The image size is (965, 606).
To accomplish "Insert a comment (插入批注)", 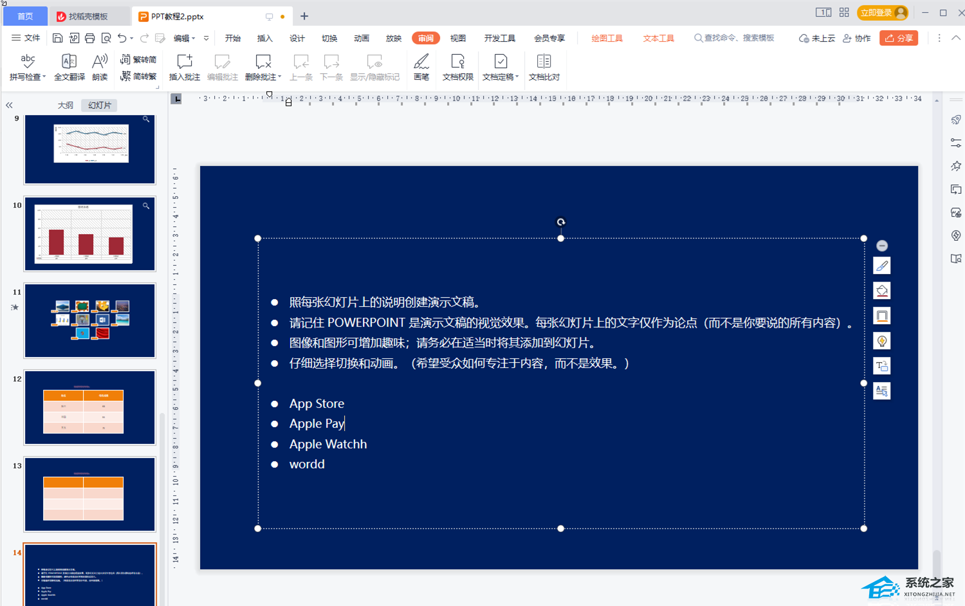I will [185, 67].
